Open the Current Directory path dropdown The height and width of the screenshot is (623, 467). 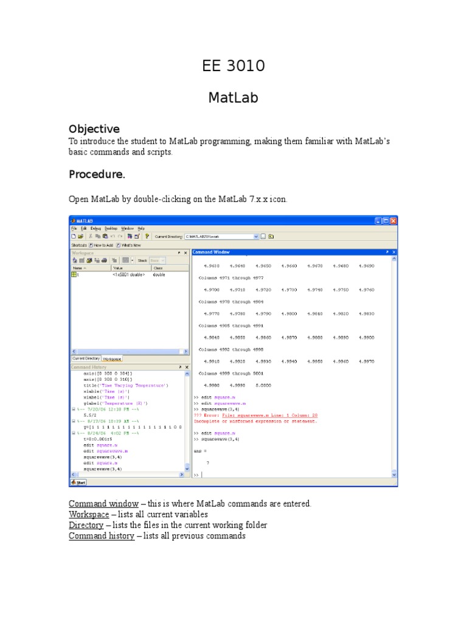(x=256, y=237)
